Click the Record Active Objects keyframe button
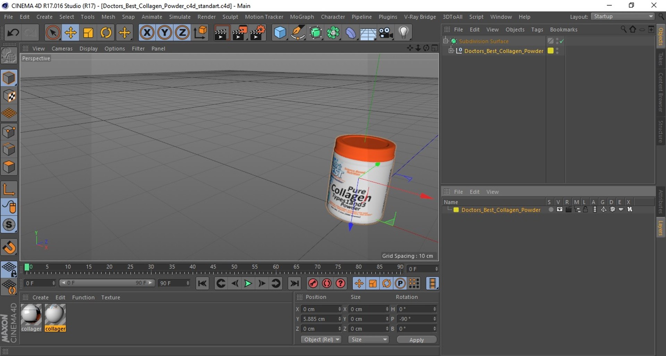This screenshot has height=356, width=666. point(313,284)
